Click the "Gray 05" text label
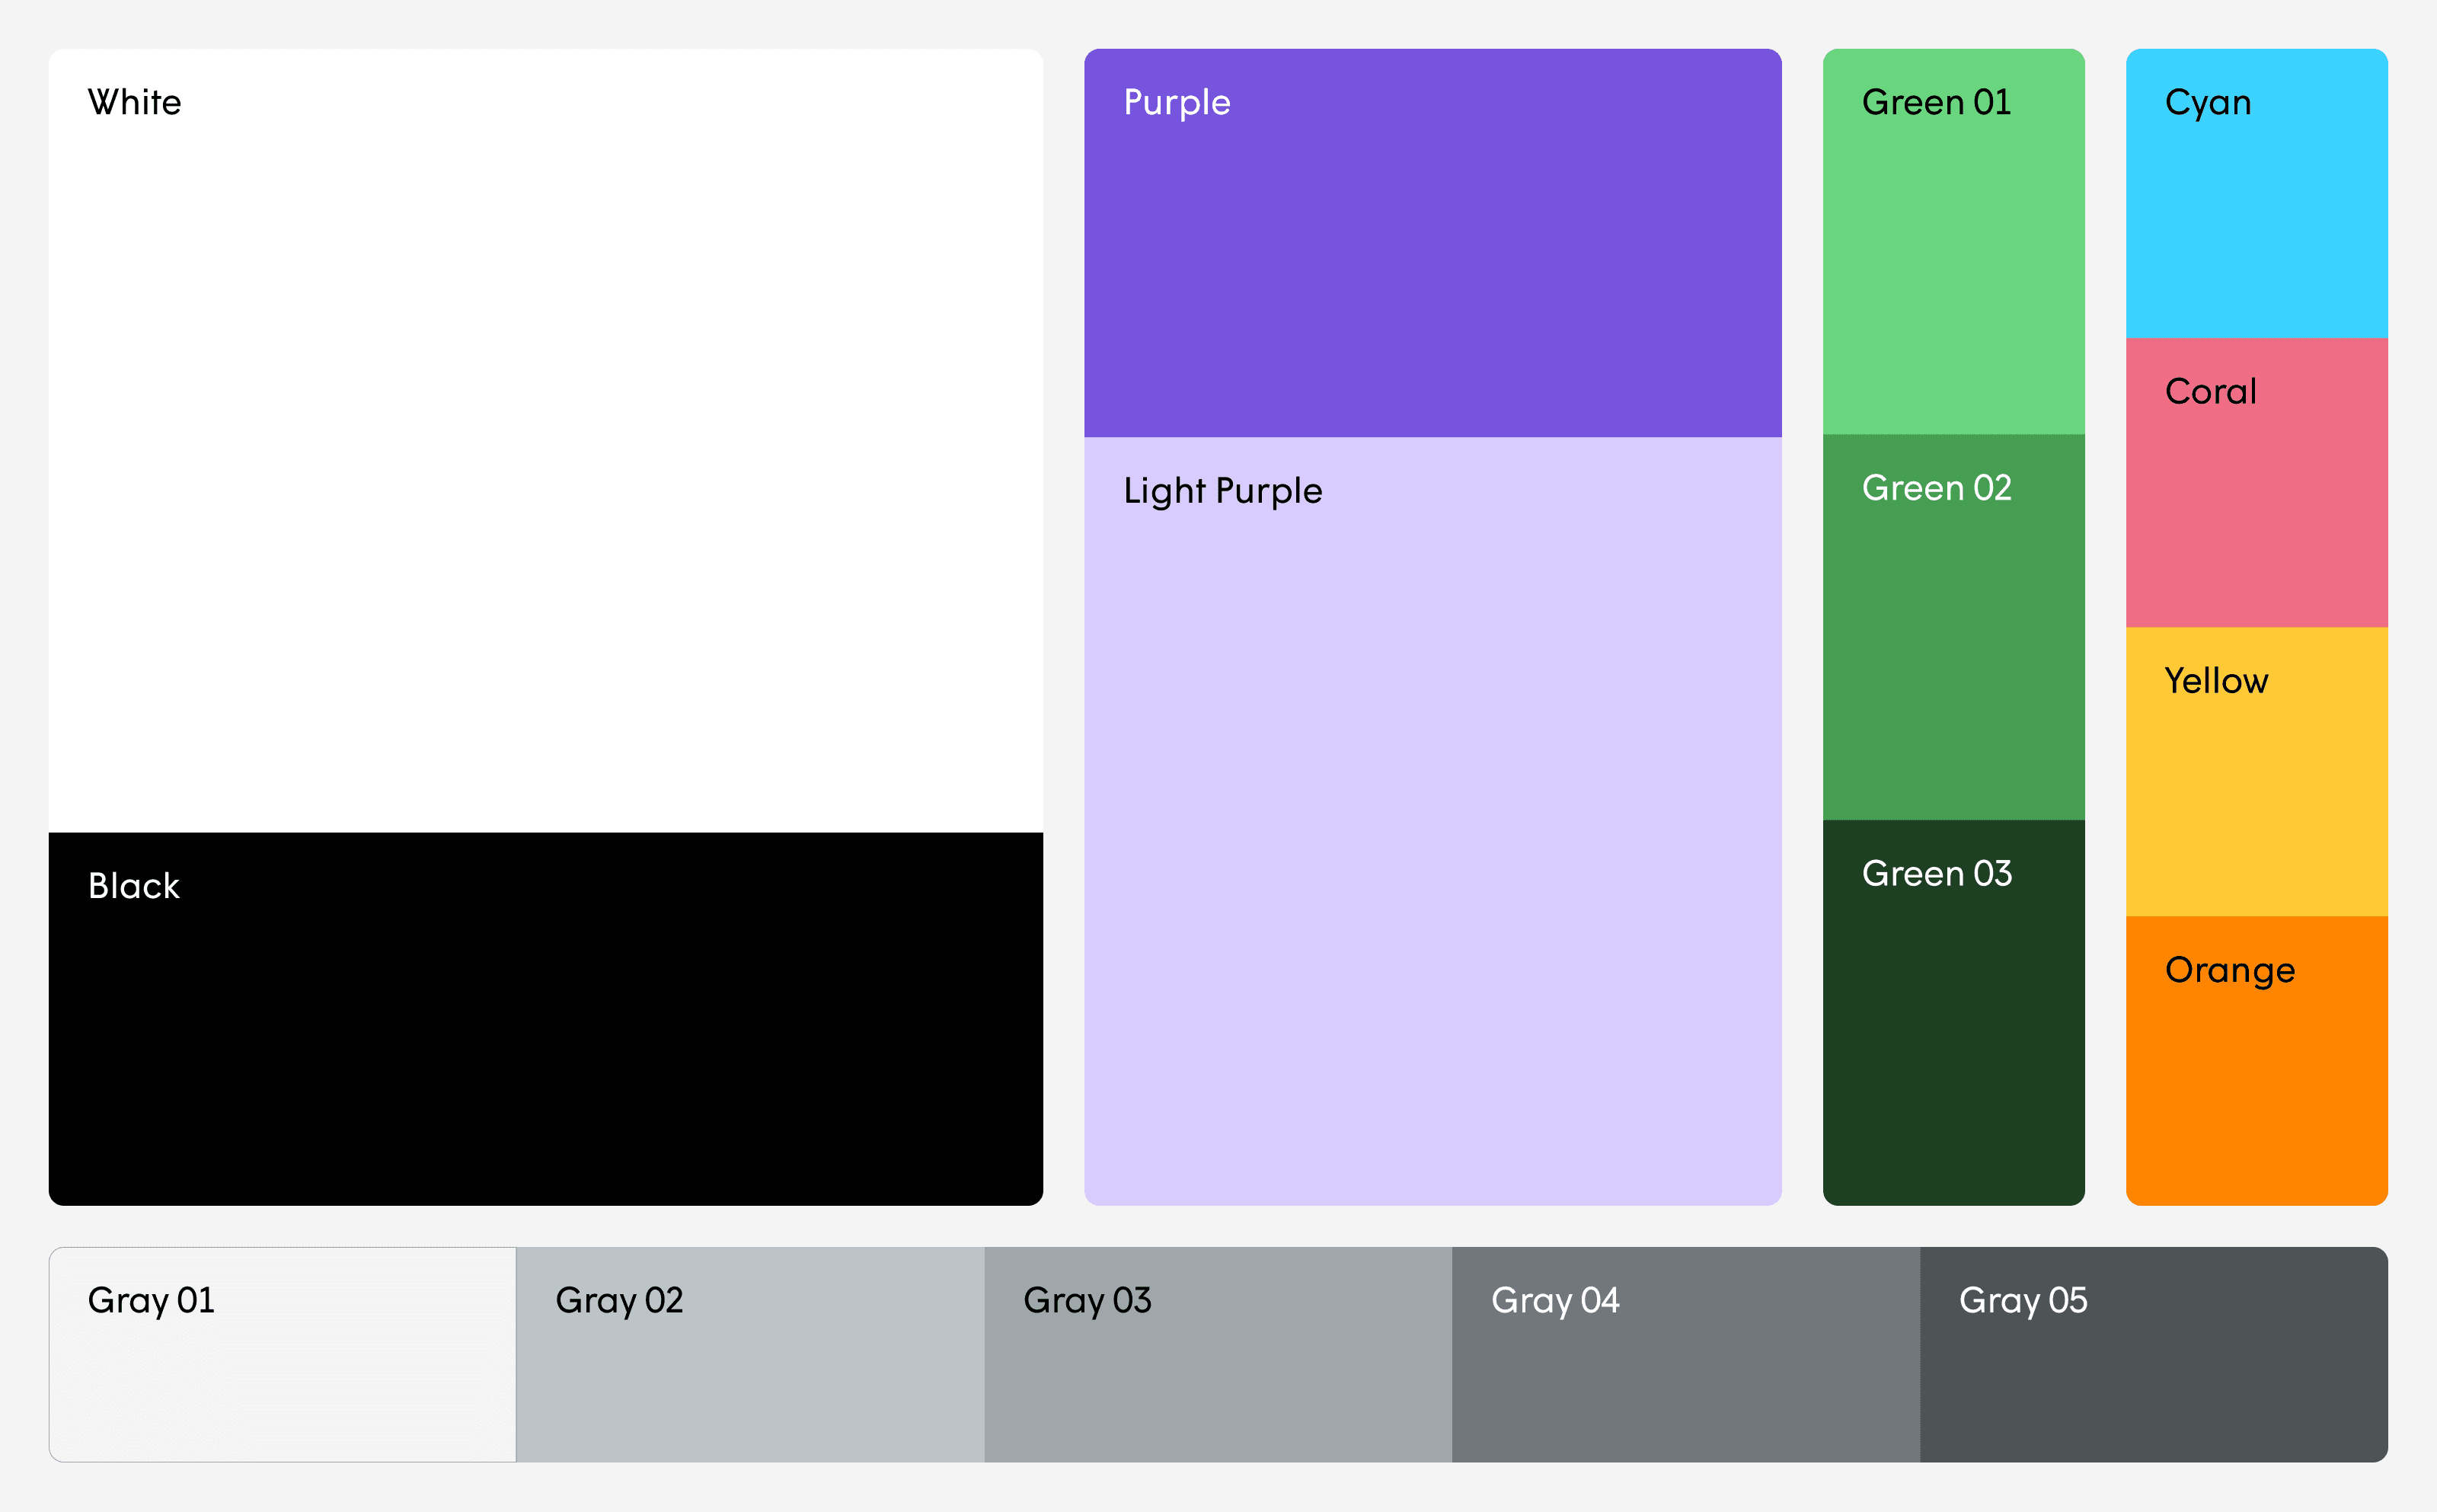This screenshot has width=2437, height=1512. (2022, 1300)
